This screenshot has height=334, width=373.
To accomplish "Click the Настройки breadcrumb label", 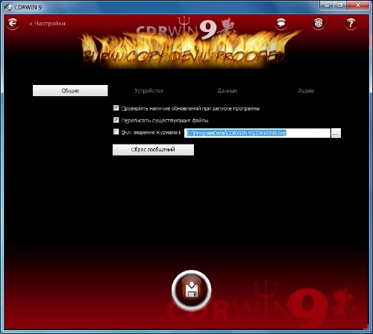I will tap(50, 24).
